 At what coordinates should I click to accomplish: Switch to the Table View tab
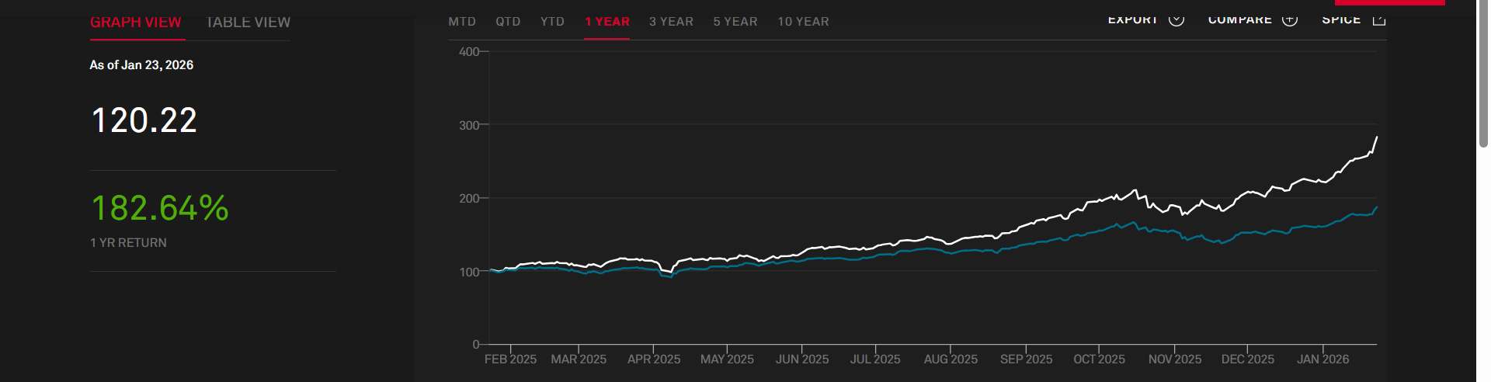[248, 23]
